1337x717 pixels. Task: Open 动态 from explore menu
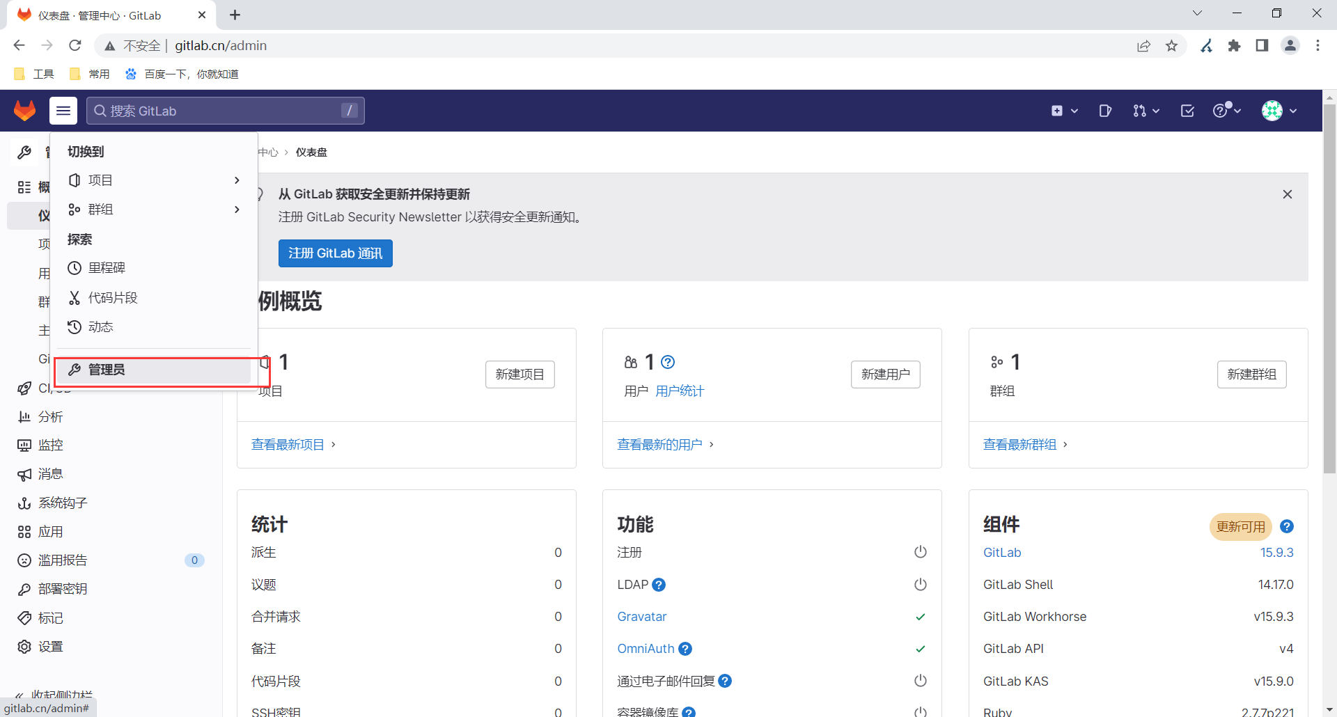click(154, 327)
